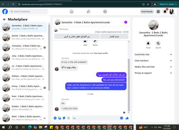Open the Joha conversation

click(x=24, y=57)
